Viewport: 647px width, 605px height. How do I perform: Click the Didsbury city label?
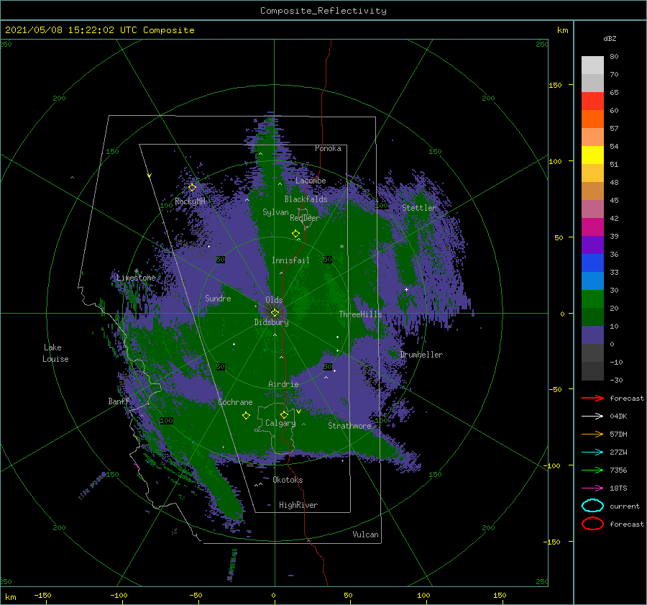click(272, 322)
